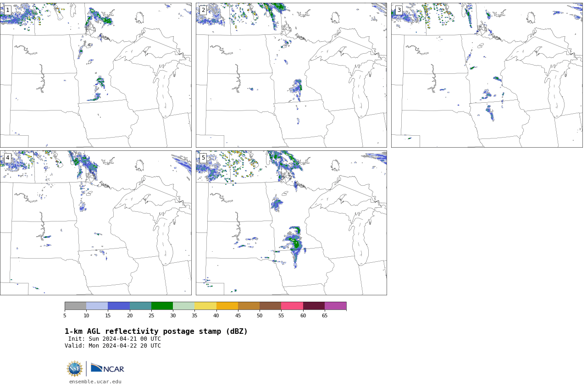The image size is (587, 387).
Task: Open ensemble member 5 reflectivity map
Action: coord(291,223)
